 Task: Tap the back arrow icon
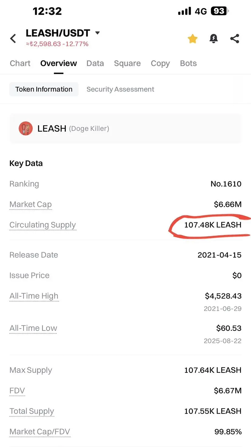(x=13, y=39)
